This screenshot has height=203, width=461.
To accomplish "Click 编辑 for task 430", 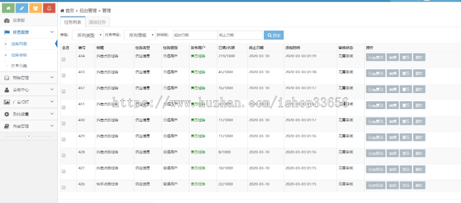I will pyautogui.click(x=392, y=121).
